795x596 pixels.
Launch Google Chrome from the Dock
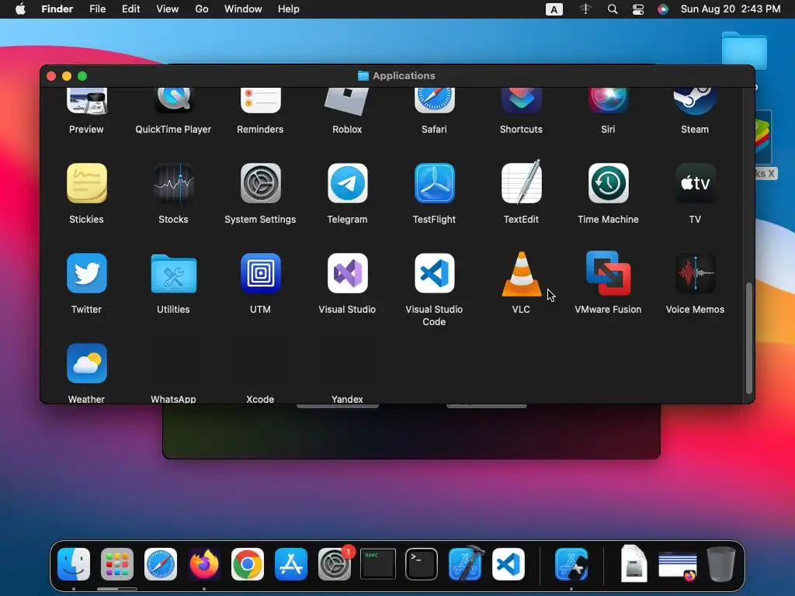click(x=248, y=564)
